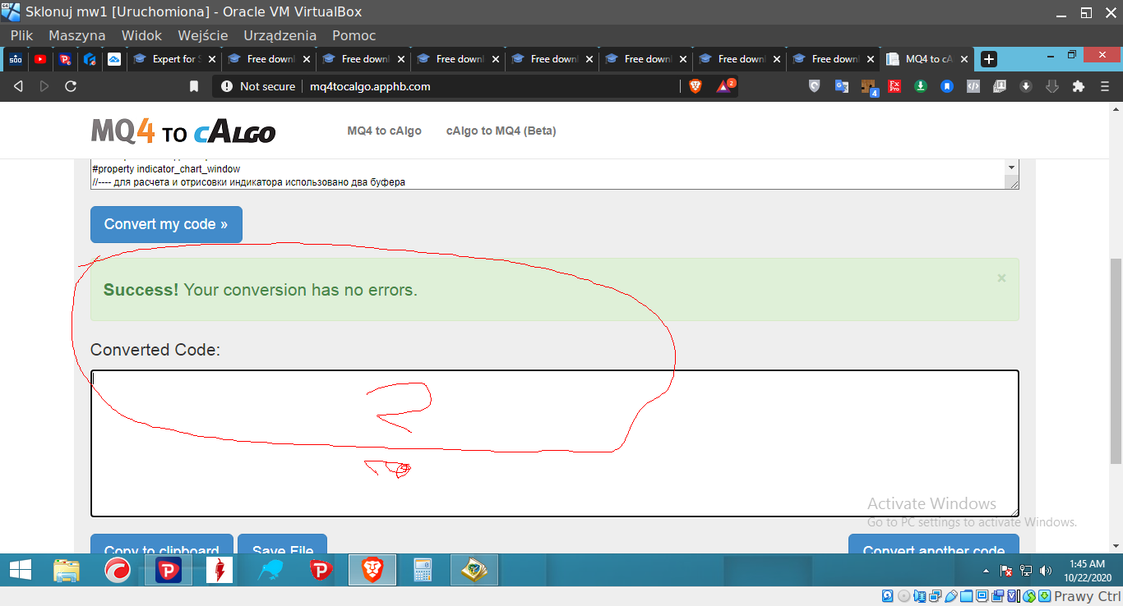
Task: Open the pinned YouTube tab
Action: (40, 59)
